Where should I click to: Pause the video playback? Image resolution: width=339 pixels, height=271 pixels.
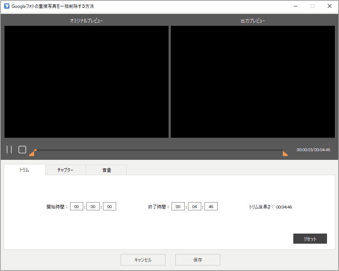(9, 150)
